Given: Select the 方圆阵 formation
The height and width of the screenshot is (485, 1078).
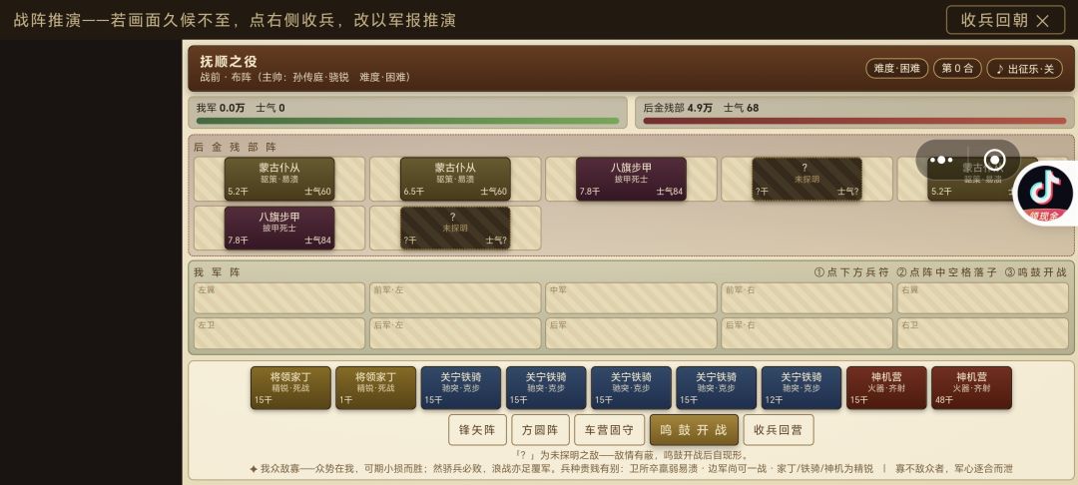Looking at the screenshot, I should click(540, 430).
